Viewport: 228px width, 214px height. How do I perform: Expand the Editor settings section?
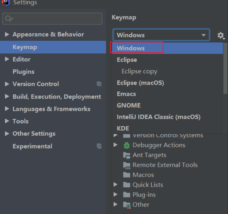click(7, 59)
